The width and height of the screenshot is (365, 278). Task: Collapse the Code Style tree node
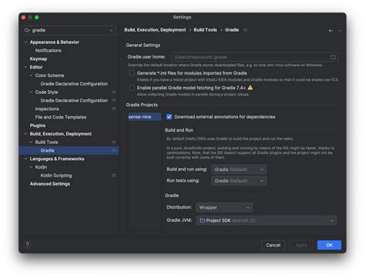[x=31, y=92]
